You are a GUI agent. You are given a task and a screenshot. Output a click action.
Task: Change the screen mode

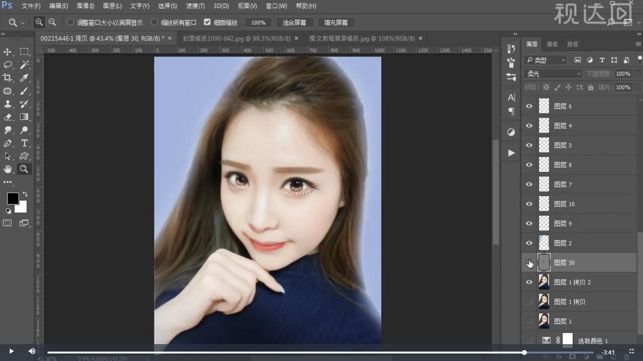tap(24, 223)
